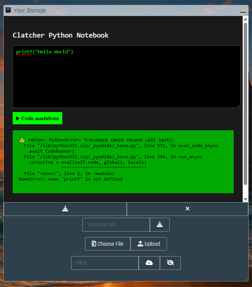Image resolution: width=252 pixels, height=287 pixels.
Task: Click the scrollbar down arrow
Action: coord(245,199)
